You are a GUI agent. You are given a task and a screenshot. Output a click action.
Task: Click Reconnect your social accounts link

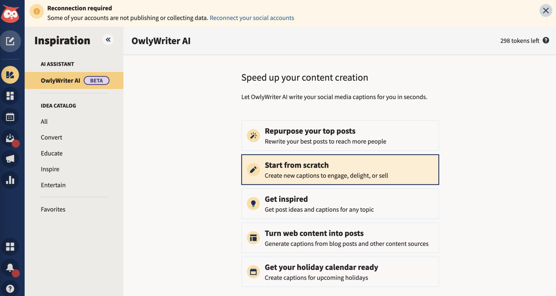(x=252, y=18)
